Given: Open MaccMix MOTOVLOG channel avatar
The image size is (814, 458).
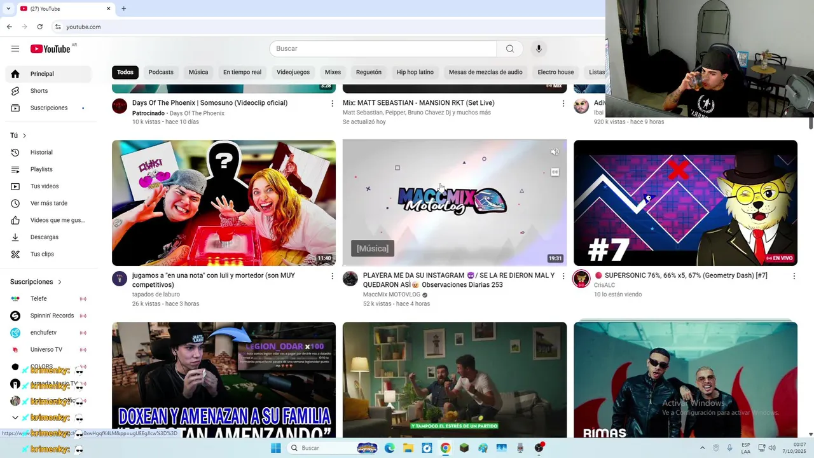Looking at the screenshot, I should pyautogui.click(x=350, y=279).
